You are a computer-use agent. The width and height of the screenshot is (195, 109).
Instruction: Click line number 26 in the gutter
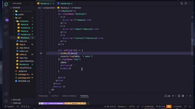(x=41, y=53)
